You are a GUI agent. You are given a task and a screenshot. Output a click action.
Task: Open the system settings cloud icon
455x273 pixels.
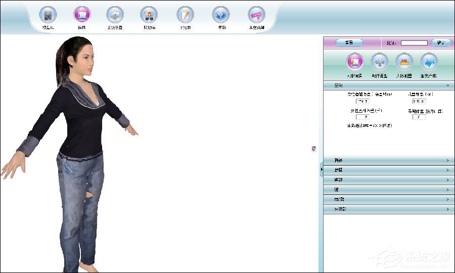[x=115, y=15]
